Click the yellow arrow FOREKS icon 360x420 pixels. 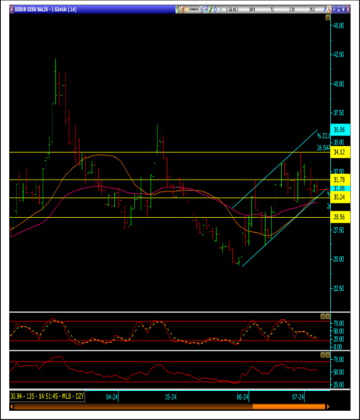point(192,10)
